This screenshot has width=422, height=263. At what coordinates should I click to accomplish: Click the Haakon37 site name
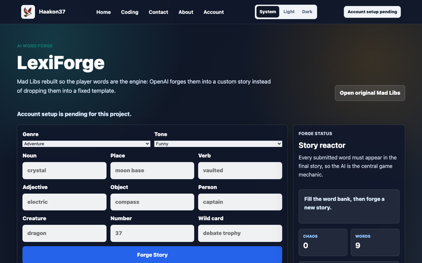pyautogui.click(x=52, y=11)
